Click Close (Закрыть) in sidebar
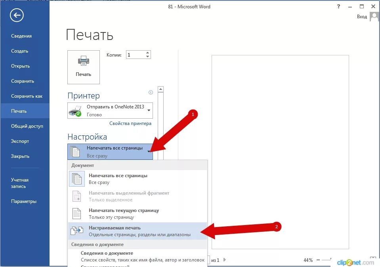The image size is (380, 267). (20, 156)
